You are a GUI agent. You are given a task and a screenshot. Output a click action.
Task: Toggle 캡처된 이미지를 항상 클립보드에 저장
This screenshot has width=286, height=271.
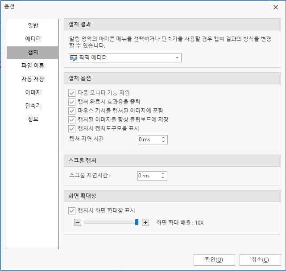[72, 120]
